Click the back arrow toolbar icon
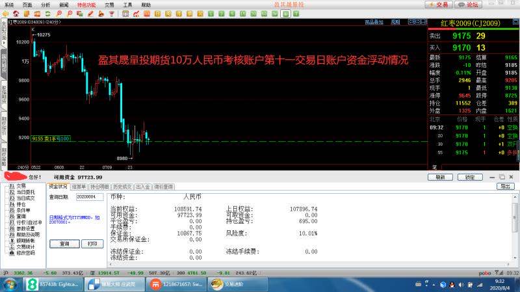520x292 pixels. pos(5,14)
